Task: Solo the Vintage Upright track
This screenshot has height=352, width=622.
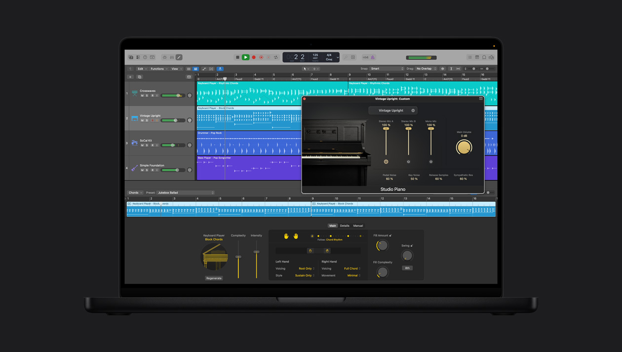Action: 146,120
